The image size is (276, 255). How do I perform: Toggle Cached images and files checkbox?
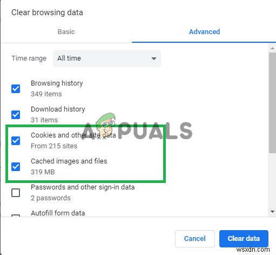pos(16,167)
